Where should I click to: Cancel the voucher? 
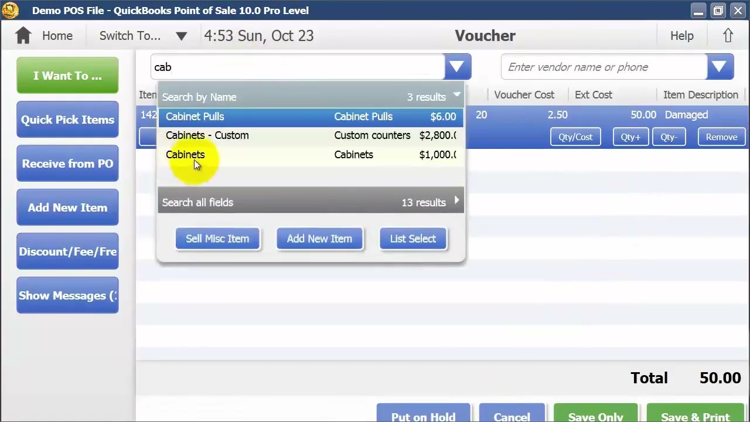pos(512,413)
